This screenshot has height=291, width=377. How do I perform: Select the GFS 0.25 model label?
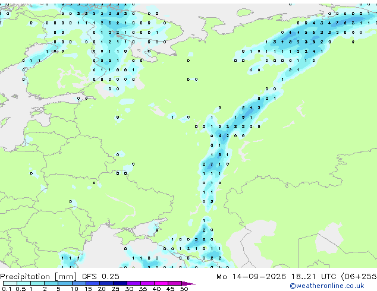(x=100, y=277)
